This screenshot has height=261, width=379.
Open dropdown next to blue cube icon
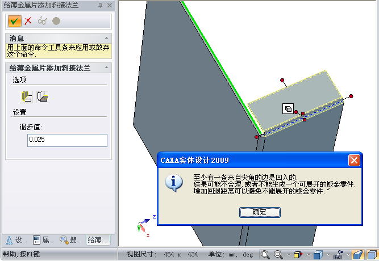point(328,255)
